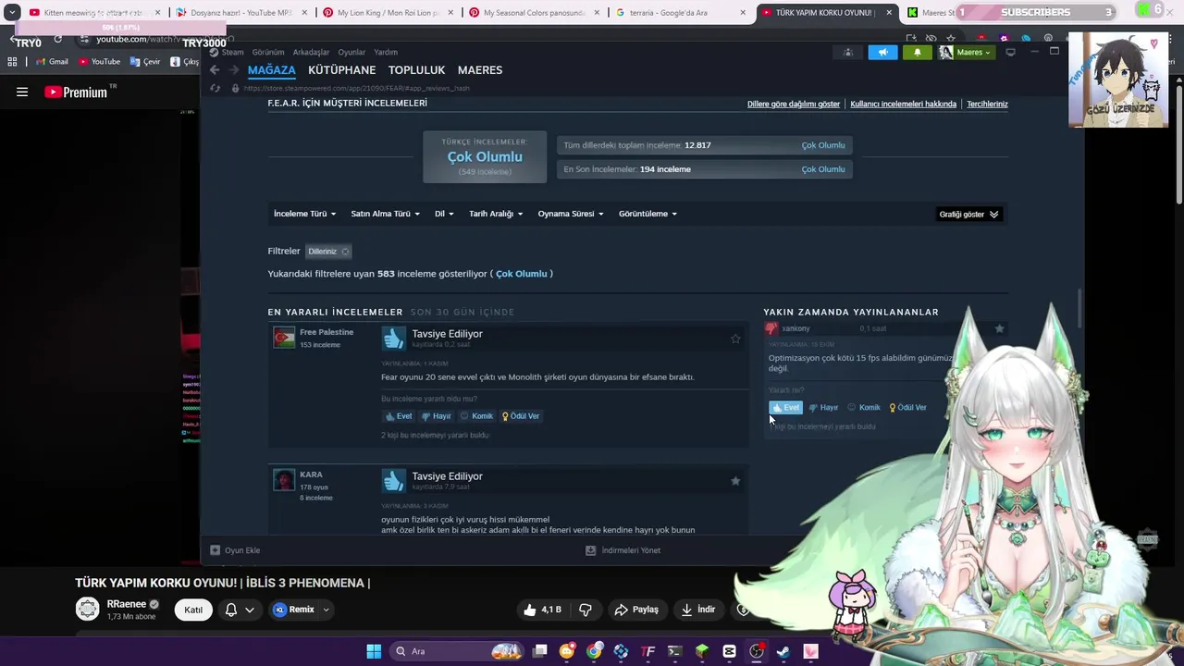The width and height of the screenshot is (1184, 666).
Task: Vote Hayır on Free Palestine review
Action: [437, 416]
